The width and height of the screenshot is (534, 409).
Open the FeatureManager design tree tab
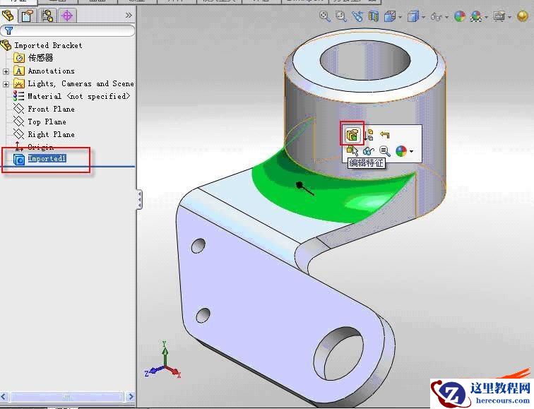(x=8, y=16)
